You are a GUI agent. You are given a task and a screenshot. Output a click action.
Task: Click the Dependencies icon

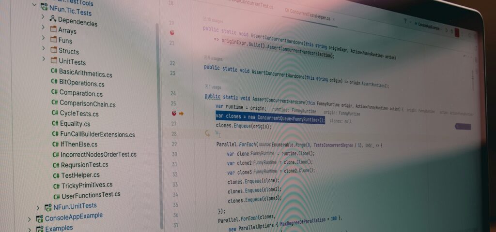tap(53, 19)
